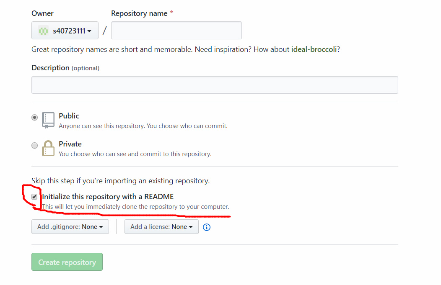Screen dimensions: 441x285
Task: Click the Public repository book icon
Action: point(48,120)
